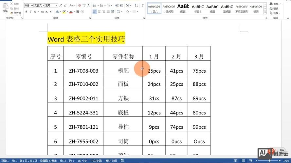Image resolution: width=291 pixels, height=163 pixels.
Task: Collapse the ribbon with the up chevron
Action: pos(288,18)
